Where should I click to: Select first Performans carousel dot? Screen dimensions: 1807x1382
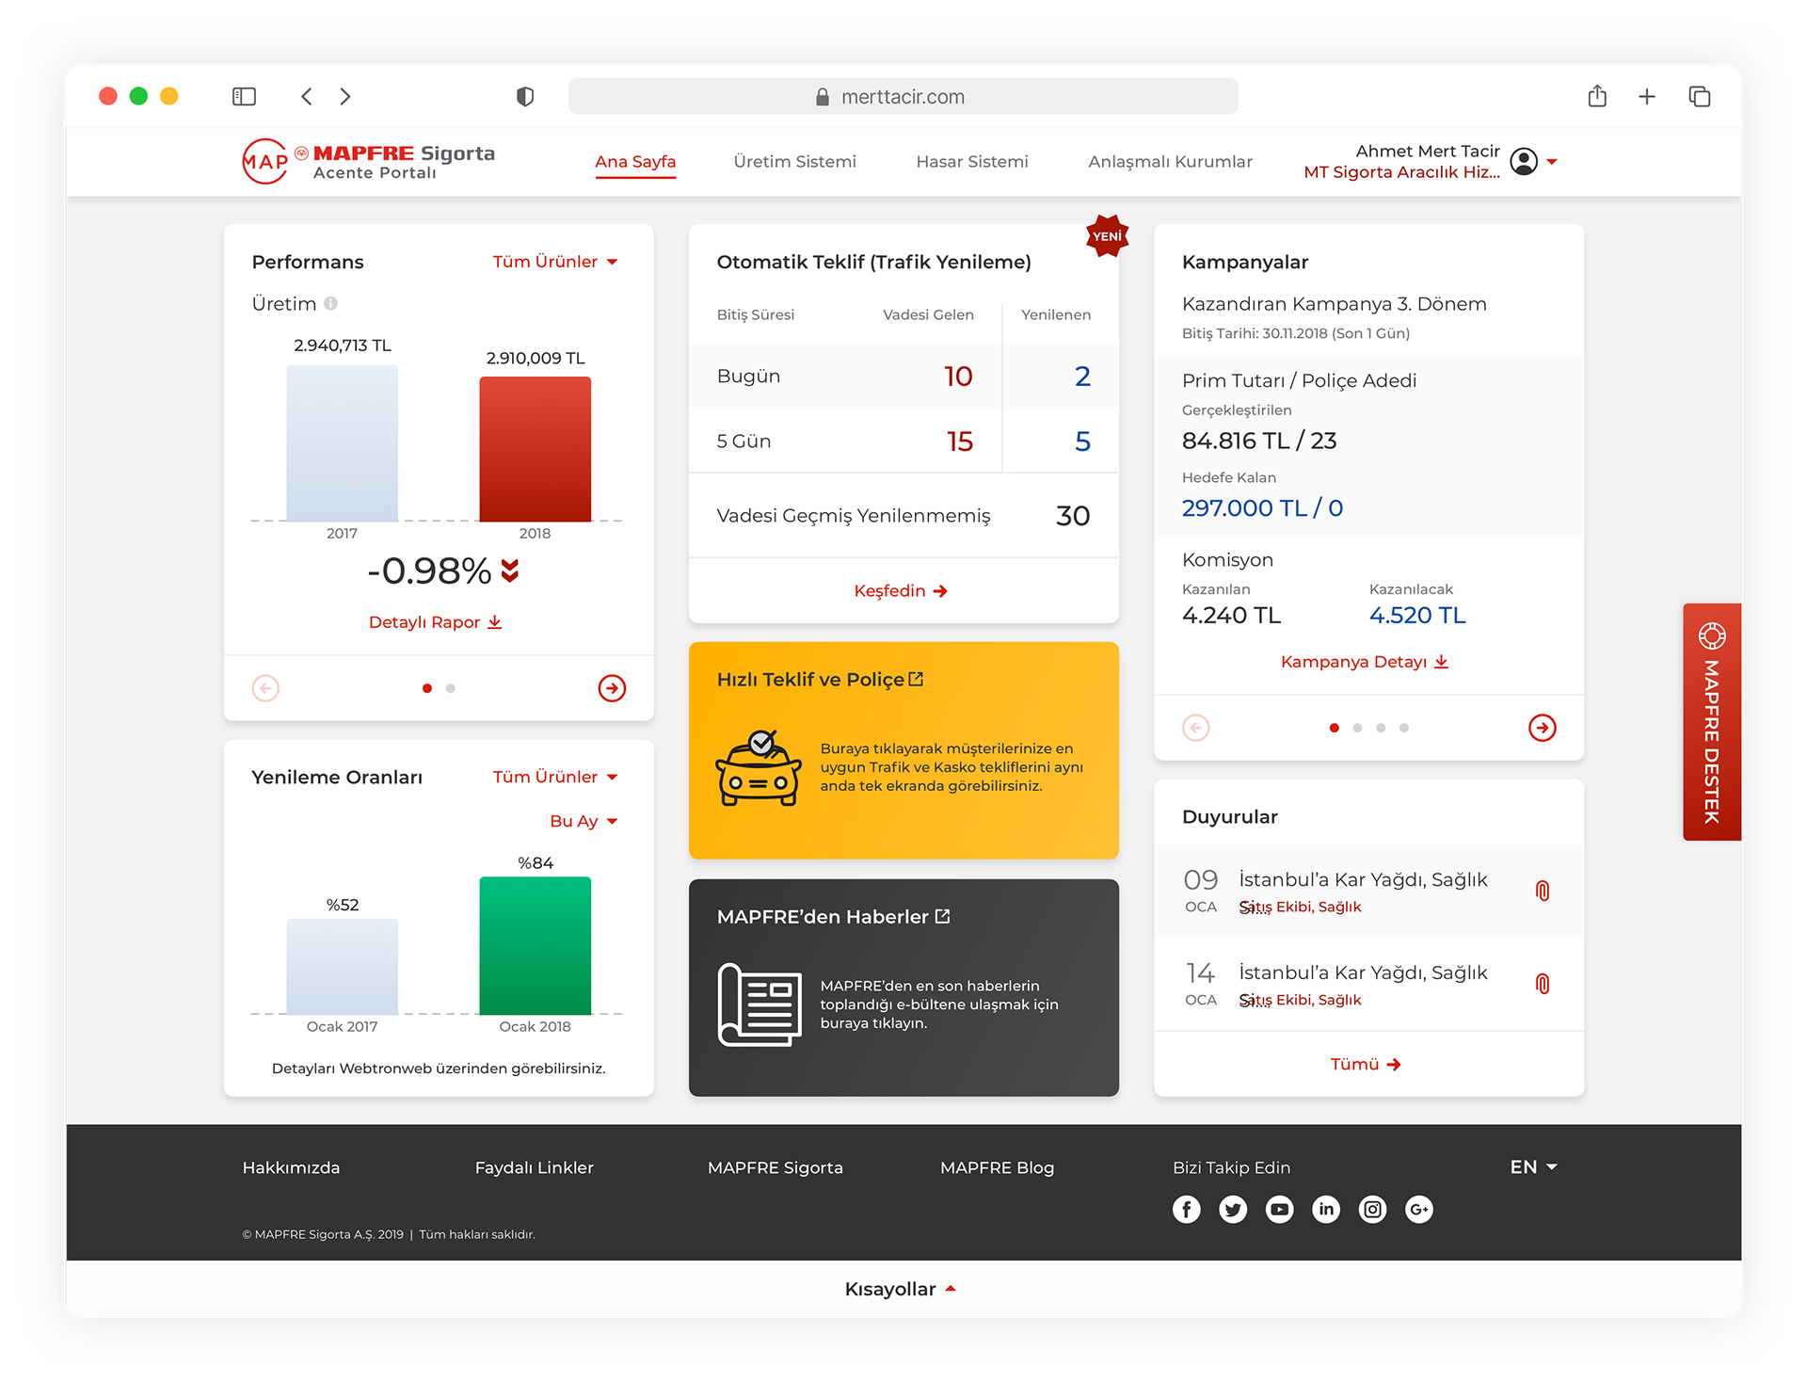(427, 688)
